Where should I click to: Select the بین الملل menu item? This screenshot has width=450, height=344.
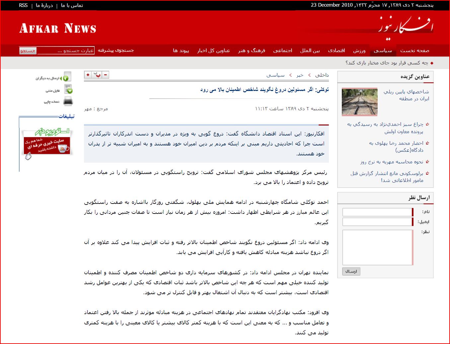tap(310, 50)
